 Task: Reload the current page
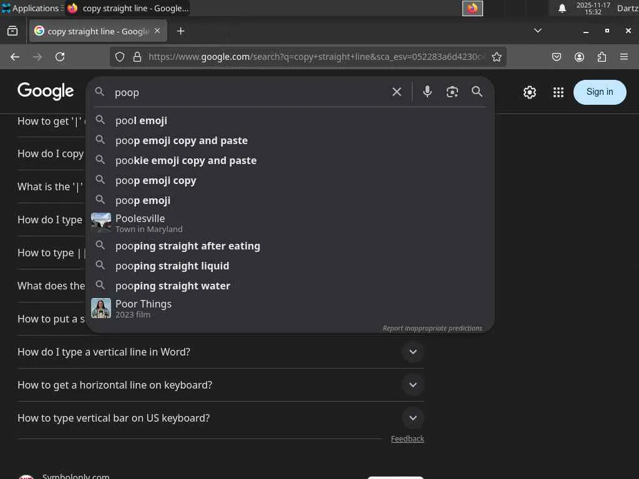60,57
